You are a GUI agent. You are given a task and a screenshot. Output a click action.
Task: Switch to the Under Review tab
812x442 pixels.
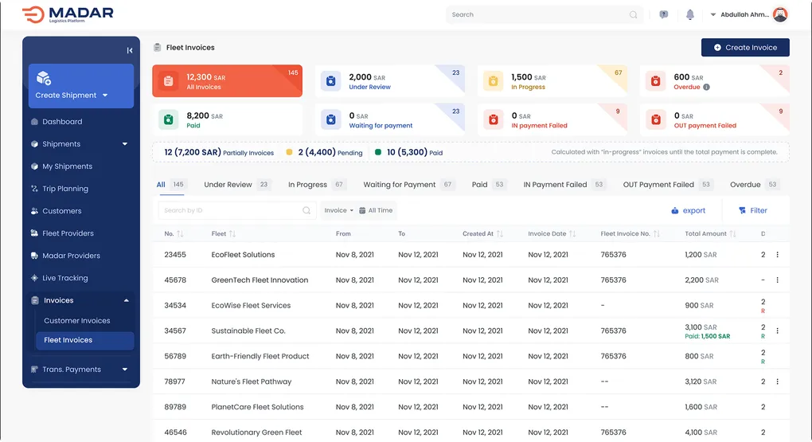tap(228, 185)
